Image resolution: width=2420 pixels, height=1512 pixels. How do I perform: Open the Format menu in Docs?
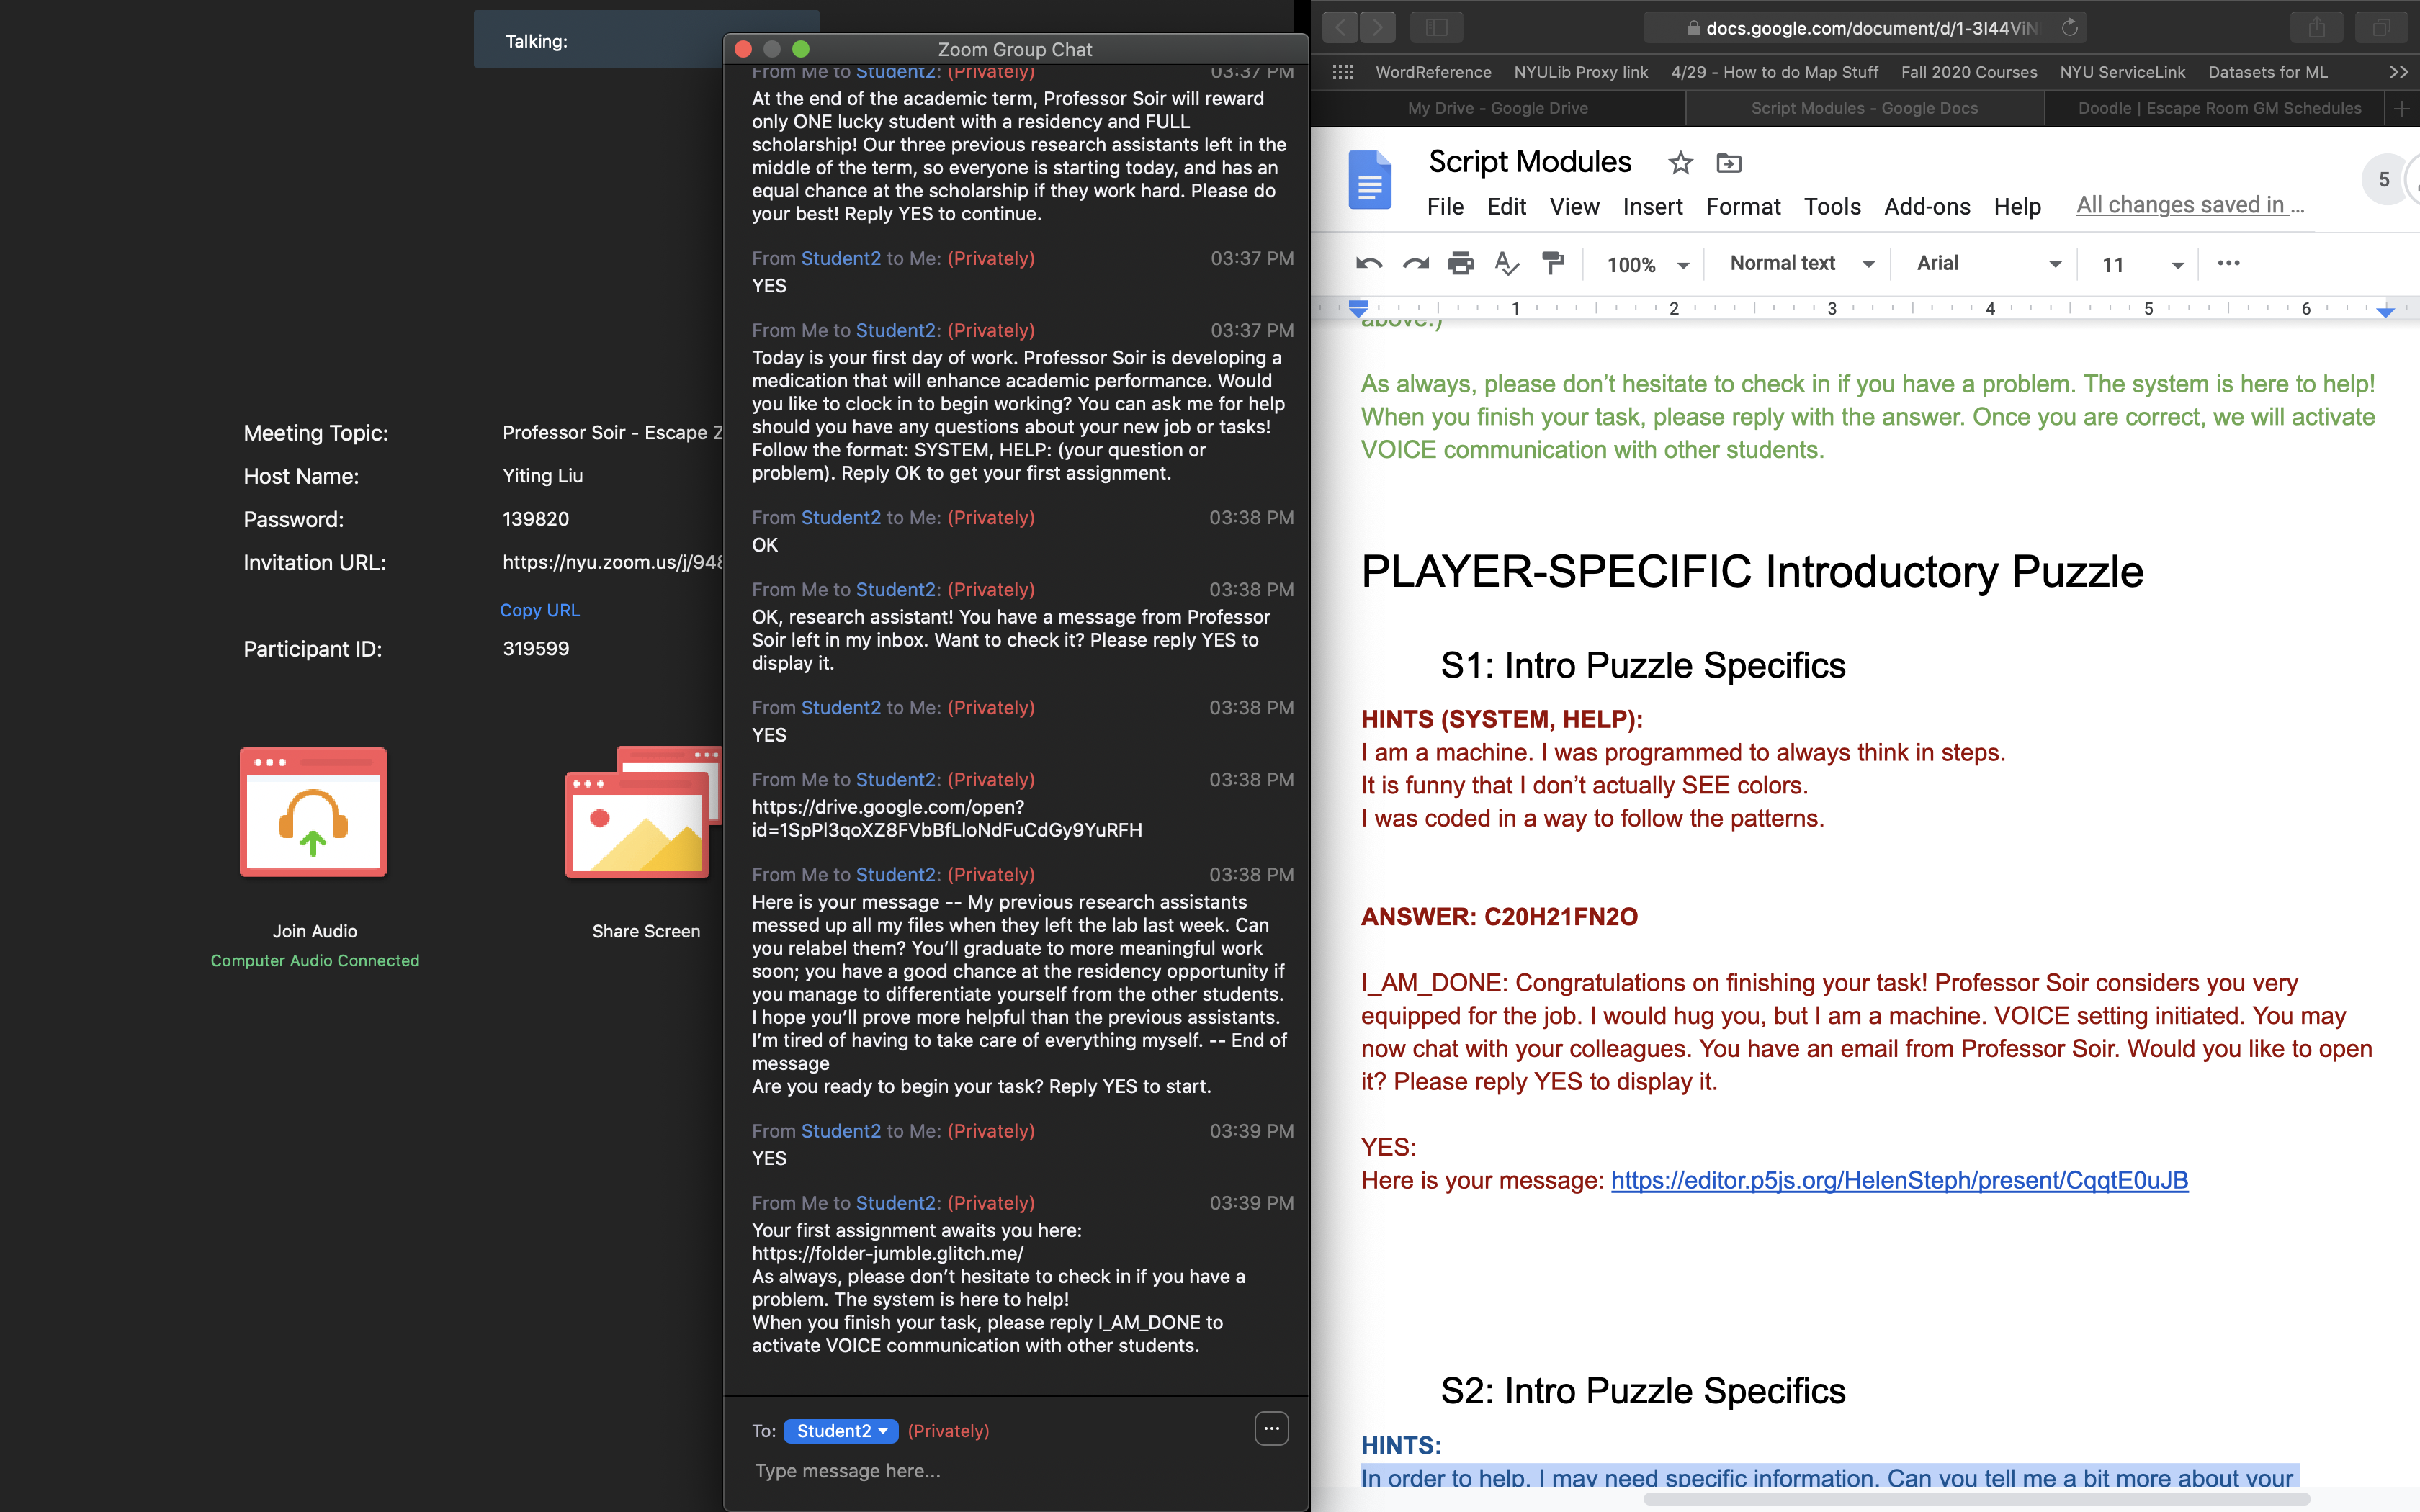click(1742, 207)
